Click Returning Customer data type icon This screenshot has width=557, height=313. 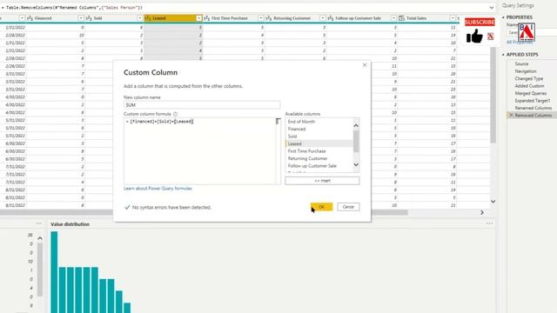[269, 18]
